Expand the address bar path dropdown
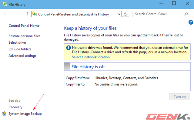 tap(119, 14)
